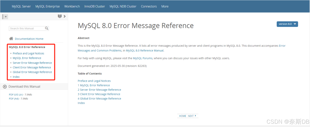Open the MySQL 8.0 Reference Manual link
Image resolution: width=310 pixels, height=127 pixels.
pos(145,50)
